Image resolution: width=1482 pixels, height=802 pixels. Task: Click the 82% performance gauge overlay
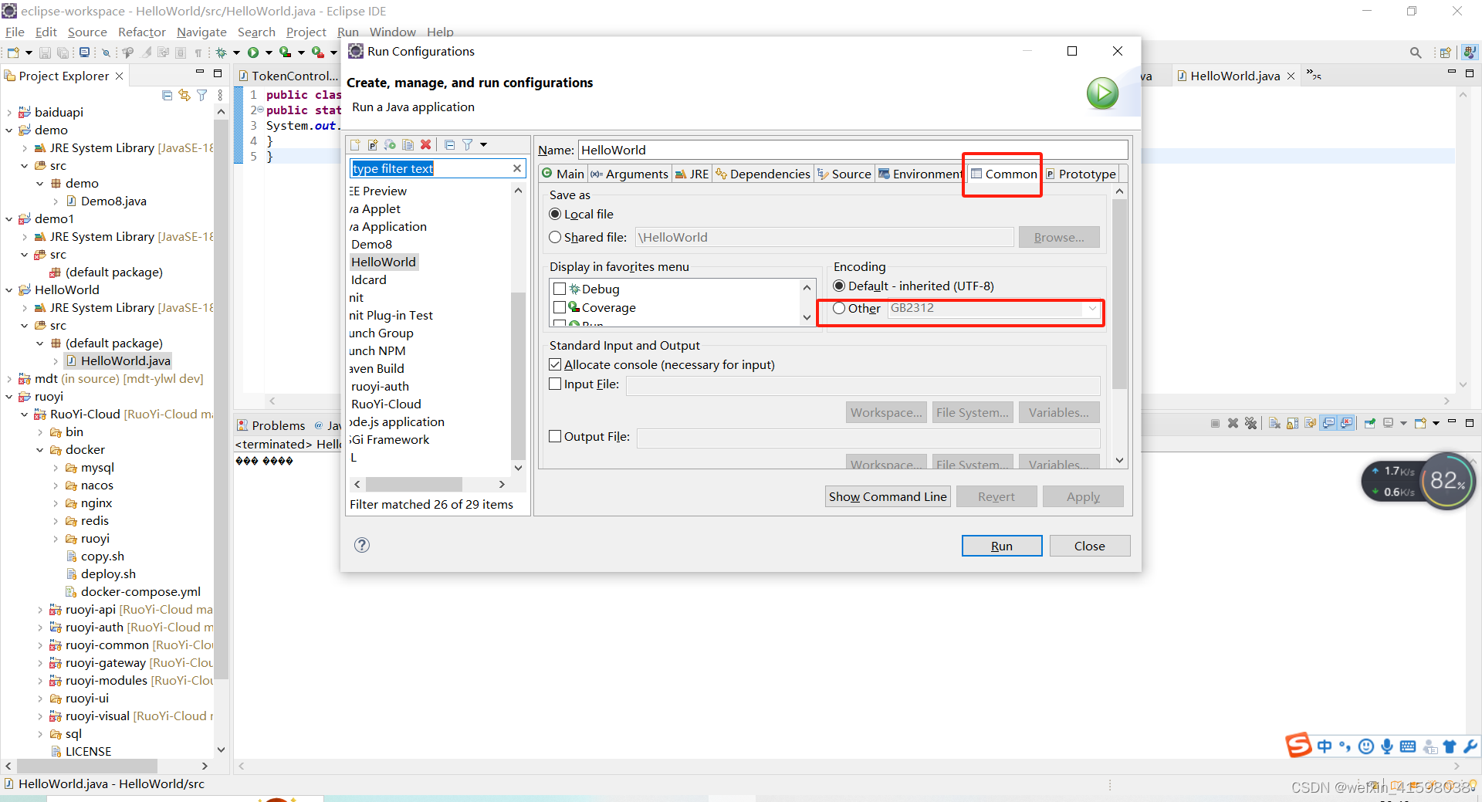pos(1447,480)
